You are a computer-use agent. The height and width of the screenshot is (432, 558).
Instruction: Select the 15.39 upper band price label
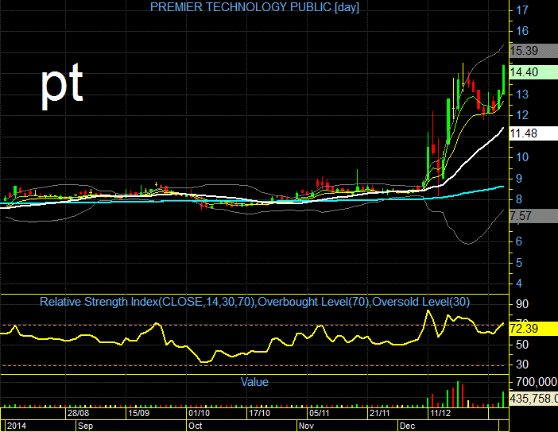tap(533, 51)
